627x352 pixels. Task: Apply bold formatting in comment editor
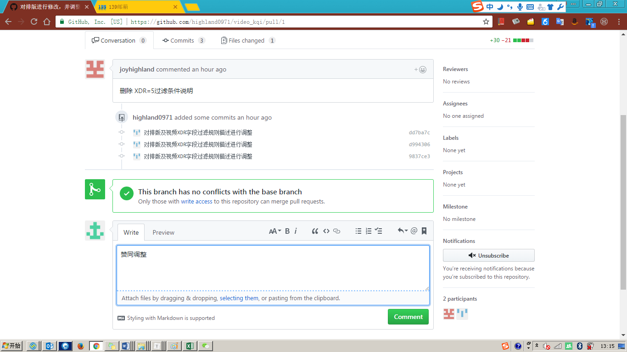point(287,231)
